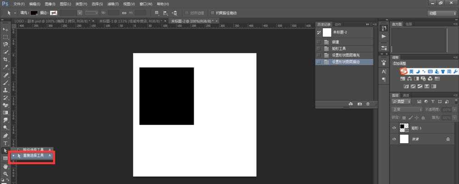The image size is (459, 184).
Task: Click the 矩形 1 layer thumbnail
Action: click(x=404, y=128)
